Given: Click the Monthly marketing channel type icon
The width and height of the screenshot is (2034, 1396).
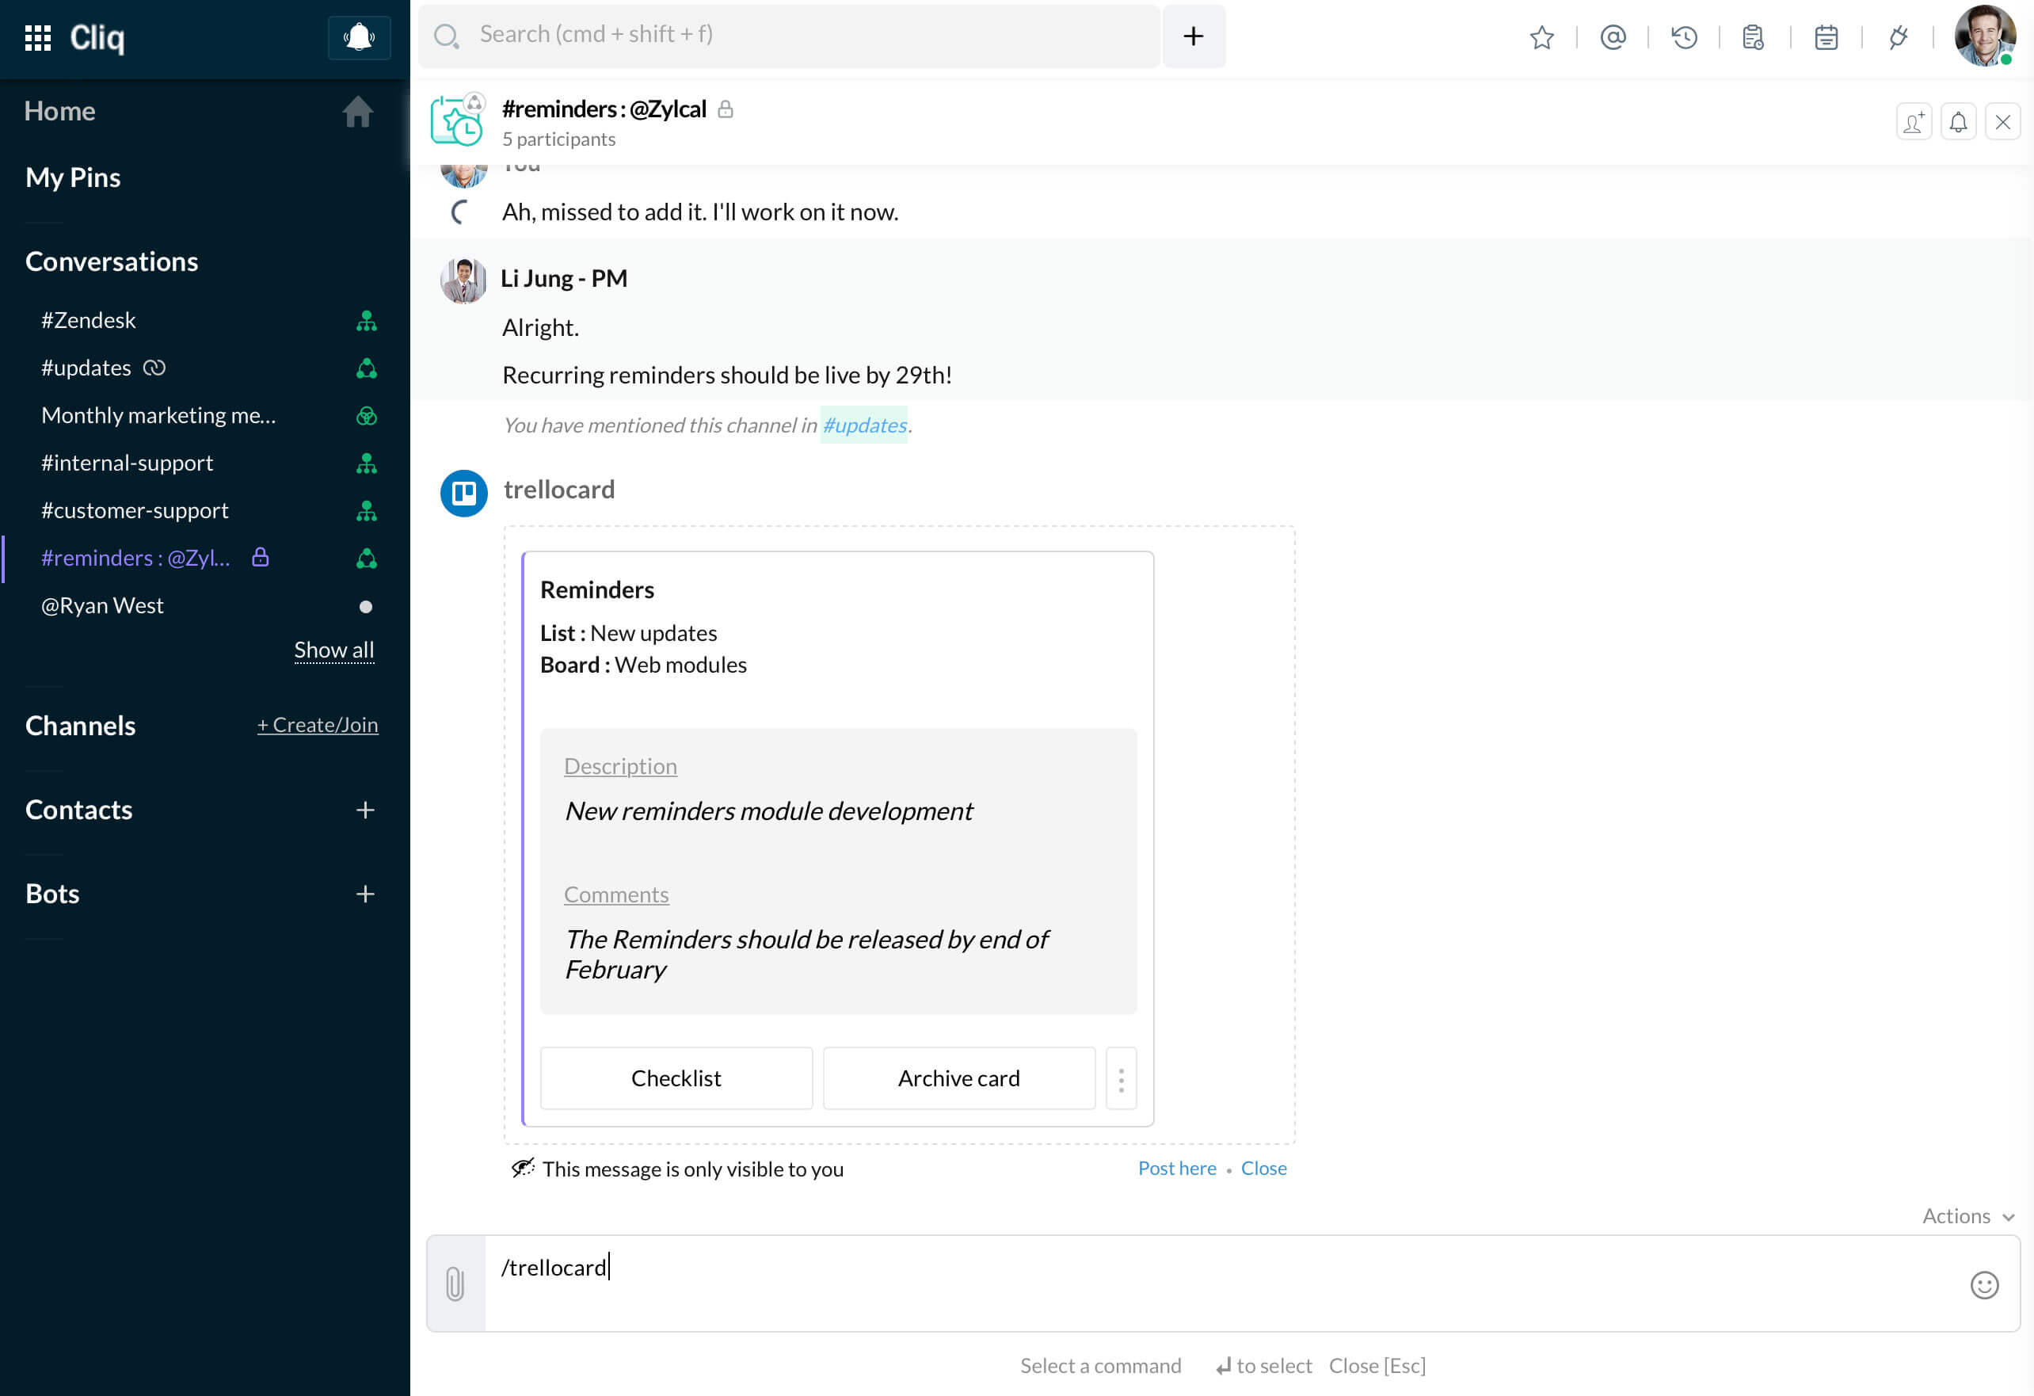Looking at the screenshot, I should click(367, 416).
